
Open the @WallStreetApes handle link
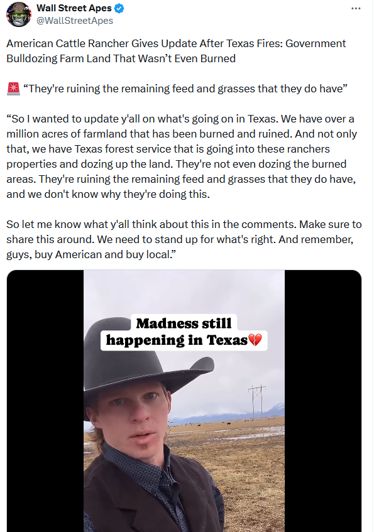tap(75, 21)
